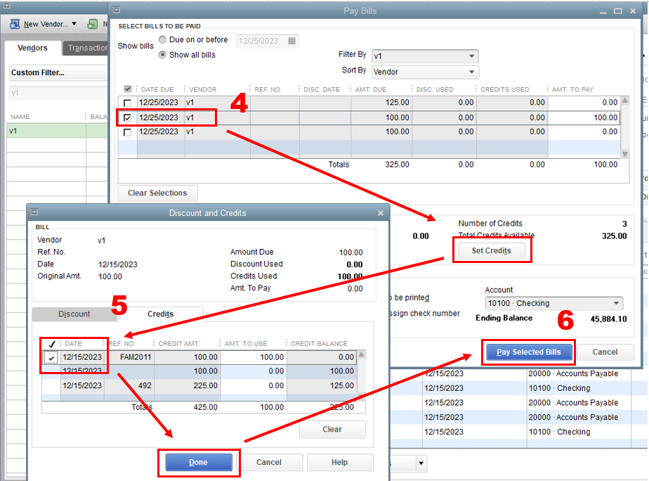Click the New Transactions icon in toolbar

coord(92,24)
